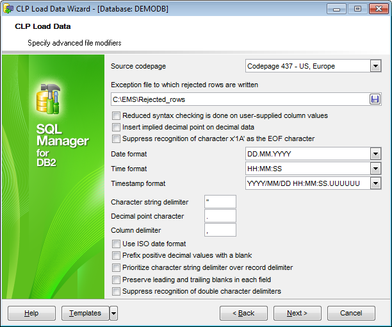
Task: Enable preserve leading and trailing blanks
Action: pyautogui.click(x=116, y=280)
